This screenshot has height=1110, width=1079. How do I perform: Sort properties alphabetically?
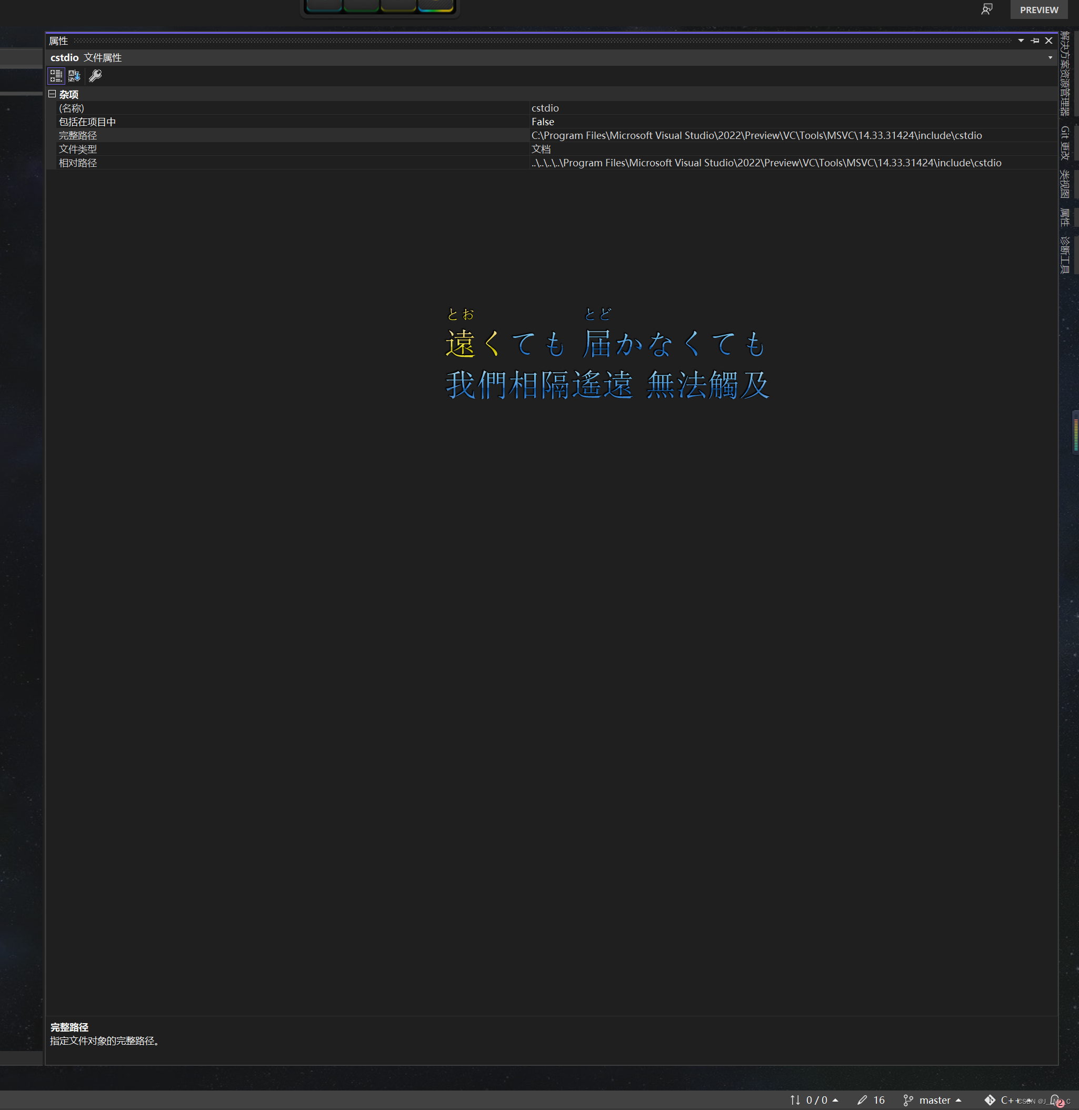(x=74, y=76)
